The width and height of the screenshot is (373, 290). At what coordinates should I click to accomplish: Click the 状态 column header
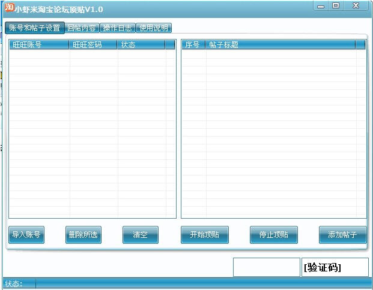(x=141, y=44)
